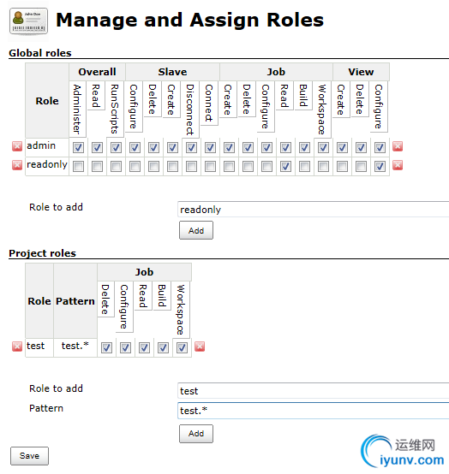Click the red delete icon left of admin role

tap(17, 146)
